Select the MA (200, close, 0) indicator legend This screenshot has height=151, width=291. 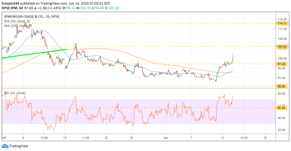point(18,26)
